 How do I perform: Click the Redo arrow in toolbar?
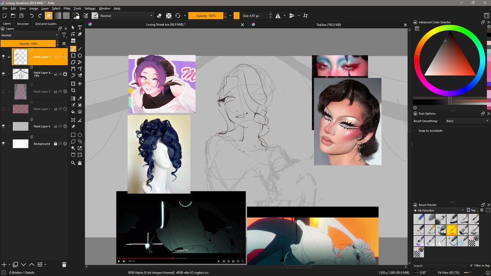40,16
